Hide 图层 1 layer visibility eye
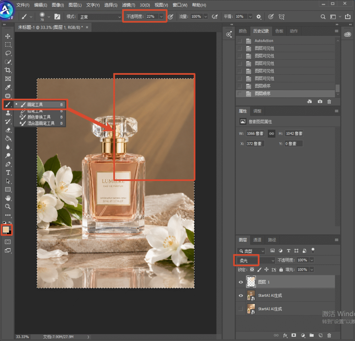 241,282
